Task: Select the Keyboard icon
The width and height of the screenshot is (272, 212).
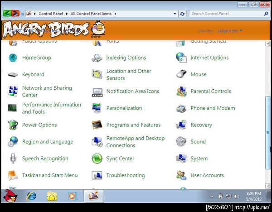Action: 13,75
